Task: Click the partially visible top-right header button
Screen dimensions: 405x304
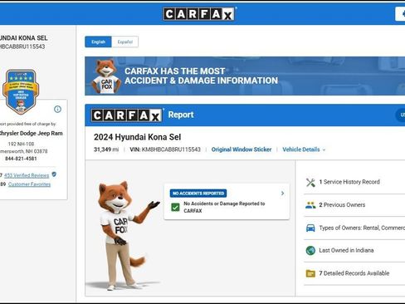Action: pyautogui.click(x=400, y=14)
